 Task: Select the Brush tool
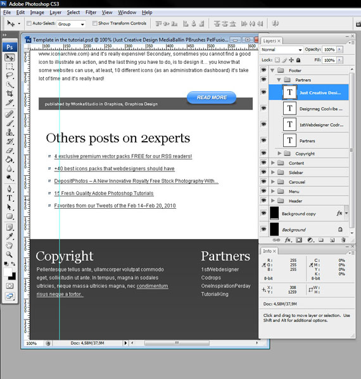click(x=9, y=123)
